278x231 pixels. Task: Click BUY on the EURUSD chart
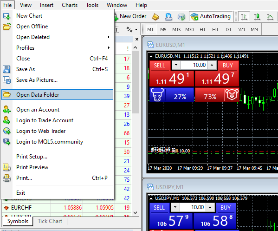[x=228, y=66]
